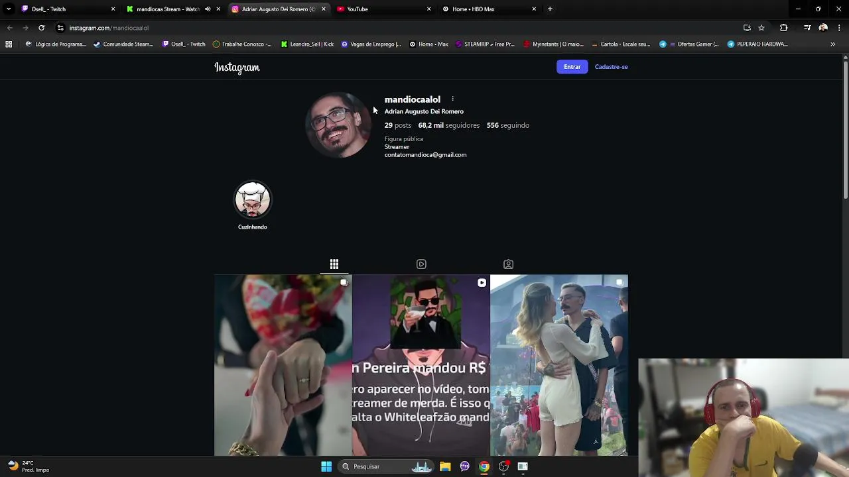849x477 pixels.
Task: Click the Instagram logo
Action: [x=237, y=68]
